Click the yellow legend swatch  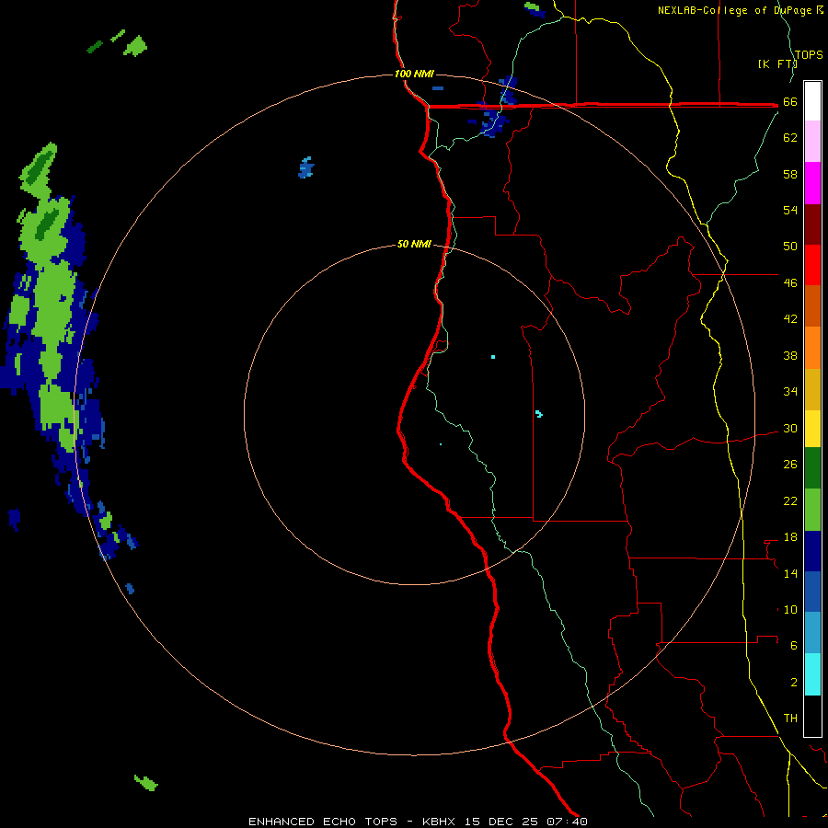coord(812,429)
